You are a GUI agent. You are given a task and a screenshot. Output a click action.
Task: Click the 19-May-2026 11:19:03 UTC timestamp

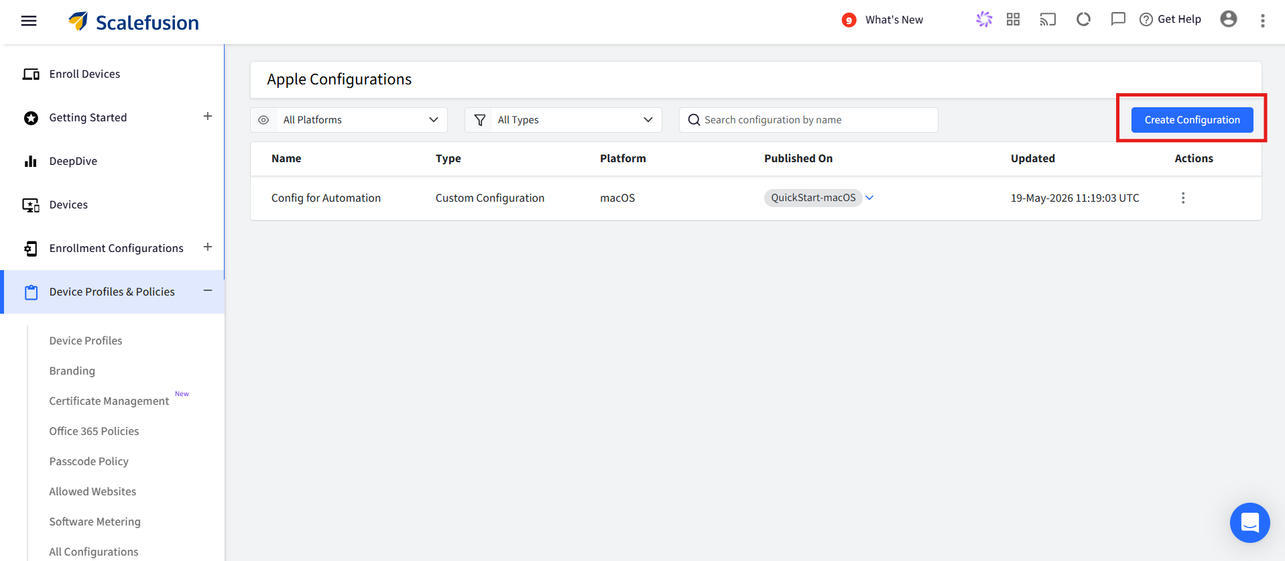coord(1075,198)
